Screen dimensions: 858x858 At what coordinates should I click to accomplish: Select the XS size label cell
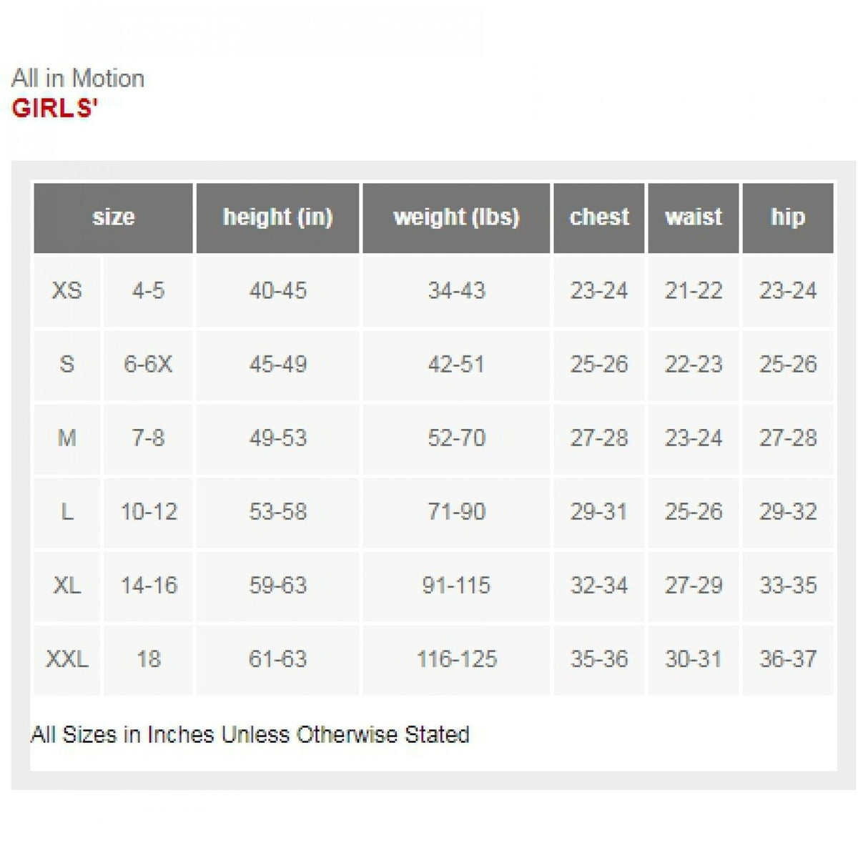[67, 291]
